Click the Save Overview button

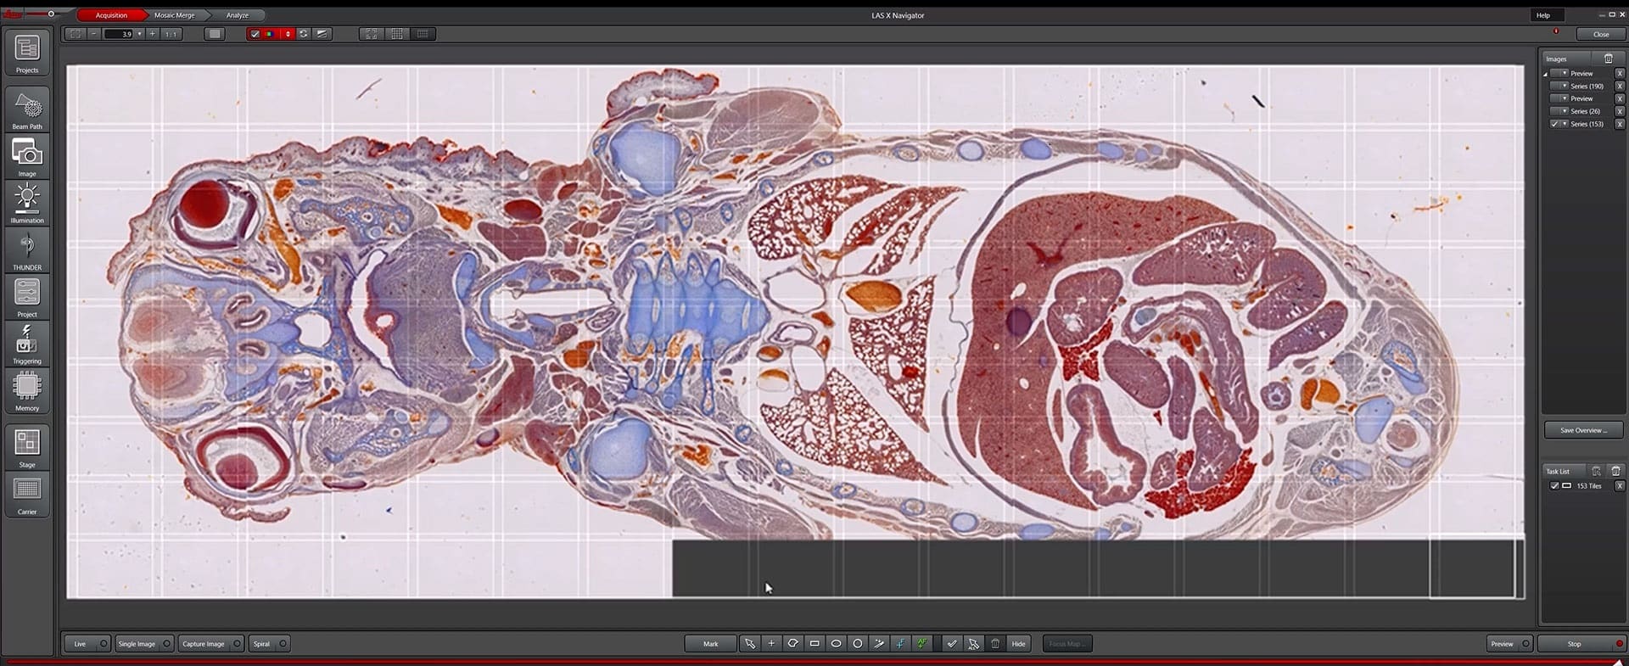pos(1583,430)
